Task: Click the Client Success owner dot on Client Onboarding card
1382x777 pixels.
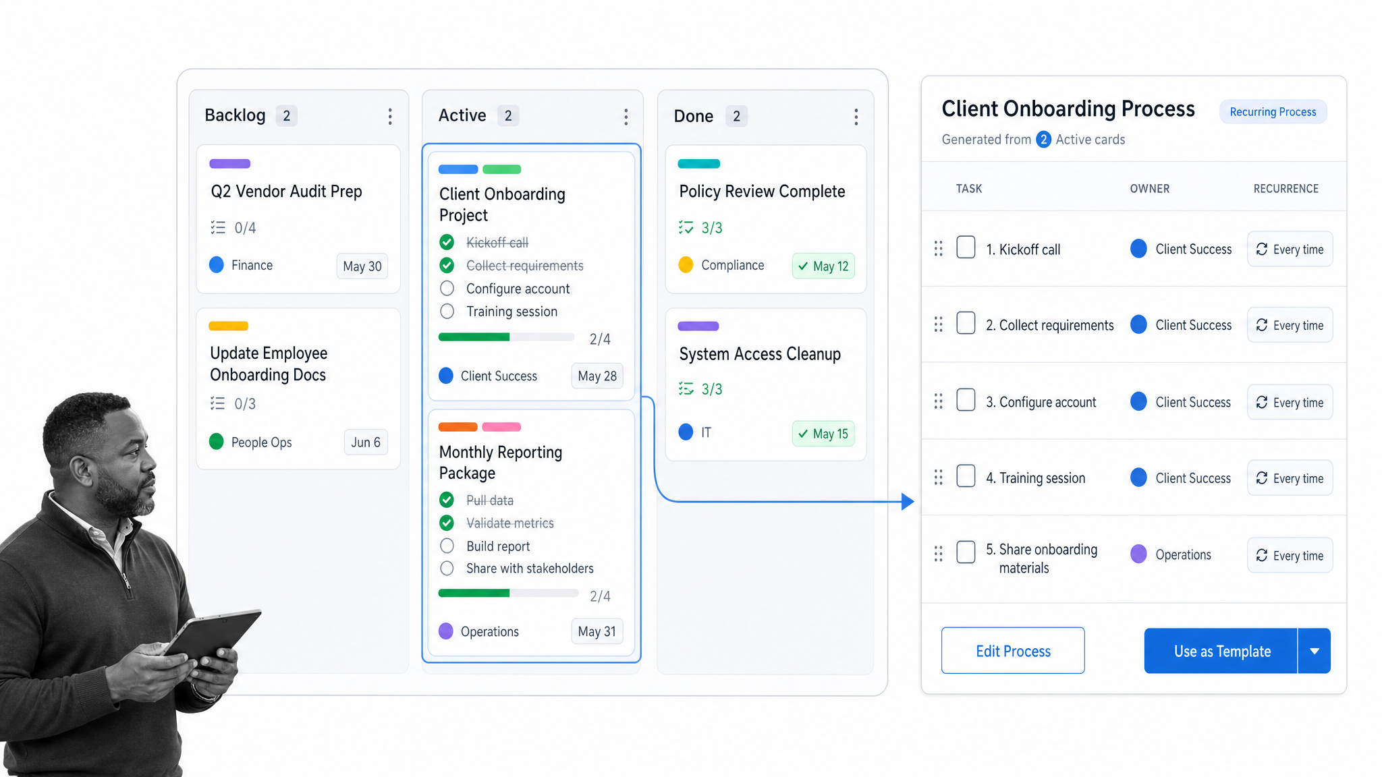Action: [x=446, y=376]
